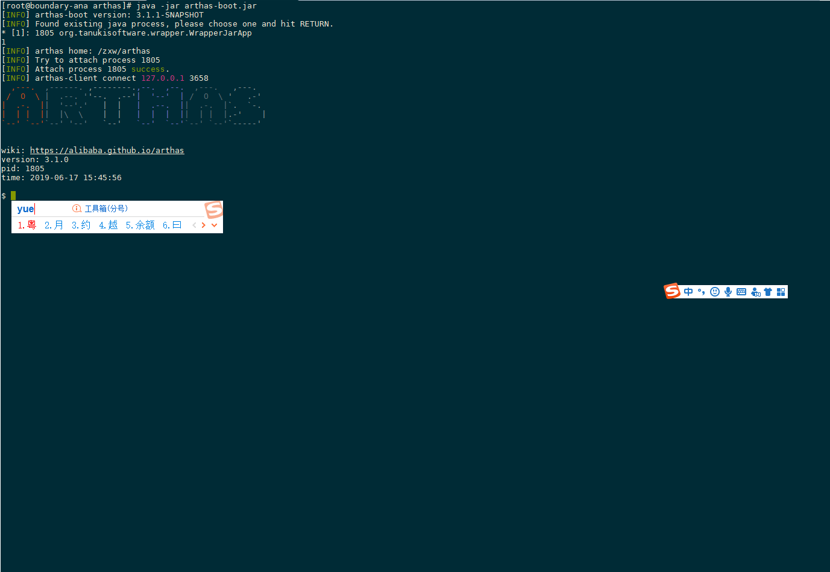This screenshot has width=830, height=572.
Task: Click the 'time: 2019-06-17 15:45:56' line
Action: point(61,178)
